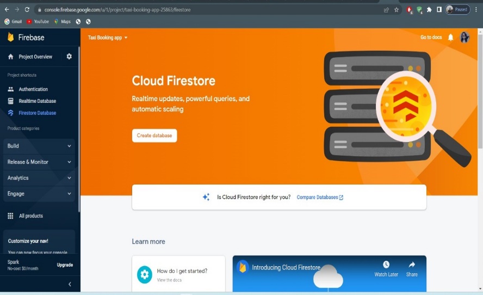Click the browser address bar URL
Image resolution: width=483 pixels, height=295 pixels.
(117, 10)
